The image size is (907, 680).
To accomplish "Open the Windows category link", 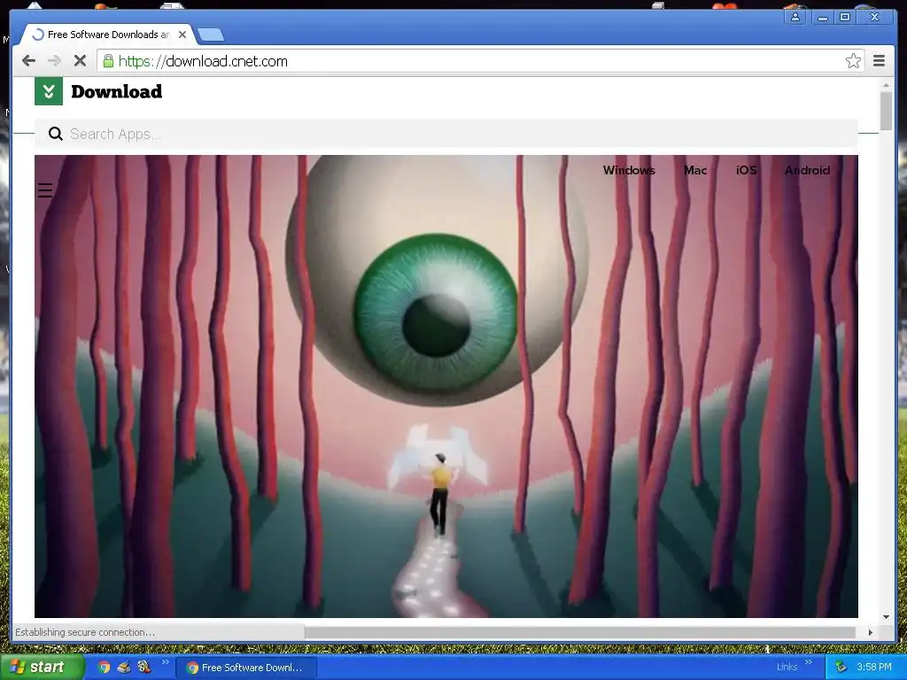I will 629,170.
